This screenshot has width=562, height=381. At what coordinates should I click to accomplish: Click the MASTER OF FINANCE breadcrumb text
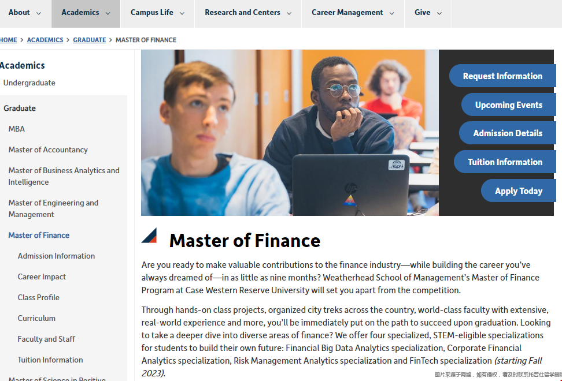pyautogui.click(x=146, y=40)
